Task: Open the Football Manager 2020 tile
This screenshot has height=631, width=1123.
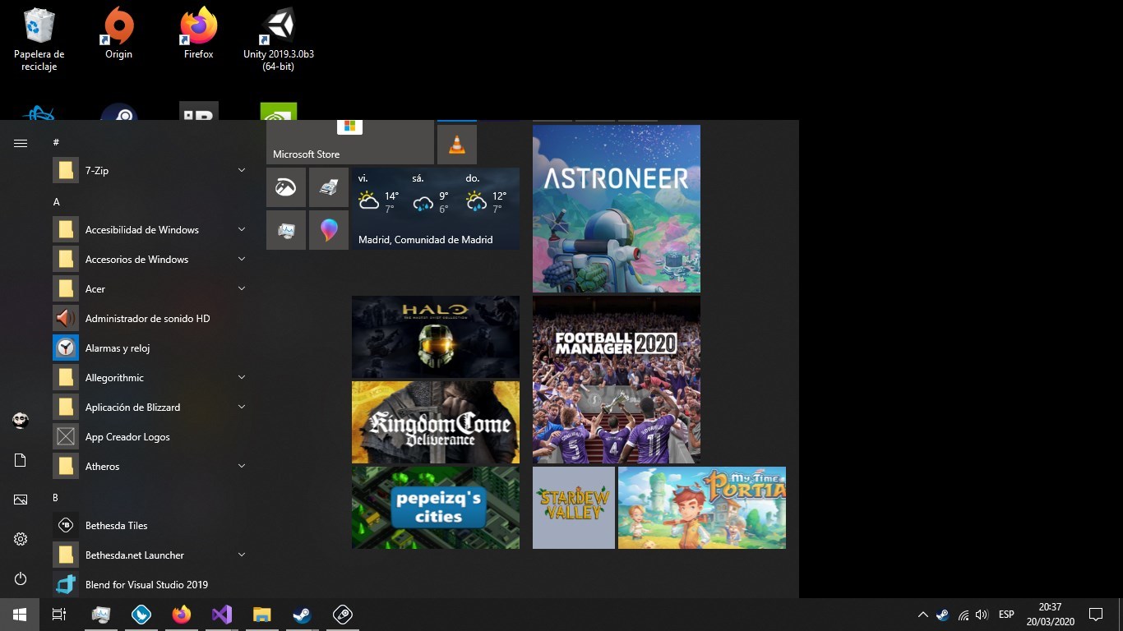Action: click(x=616, y=378)
